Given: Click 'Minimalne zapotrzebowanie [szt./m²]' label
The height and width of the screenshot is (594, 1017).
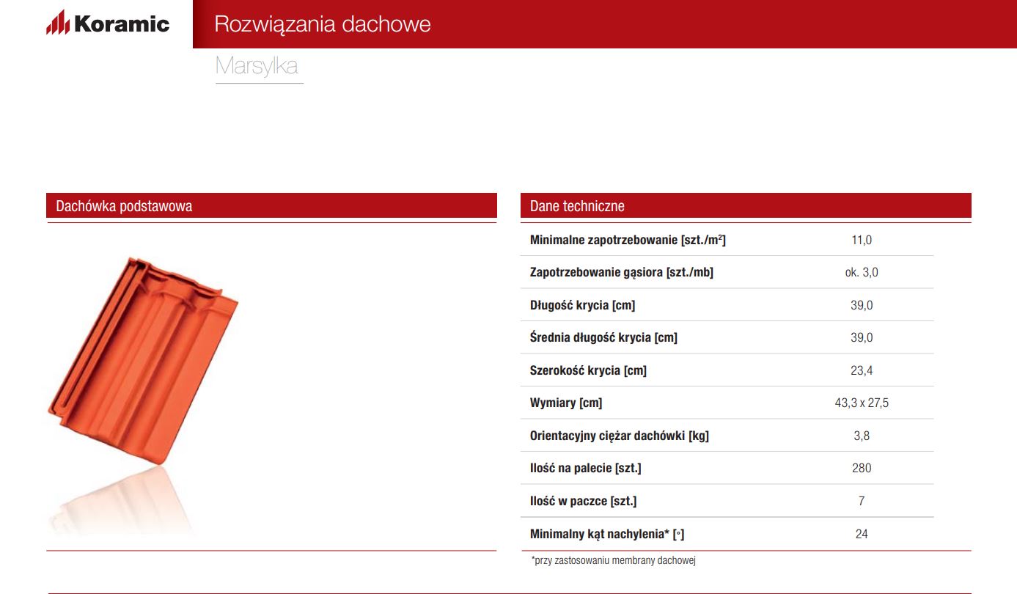Looking at the screenshot, I should [628, 240].
